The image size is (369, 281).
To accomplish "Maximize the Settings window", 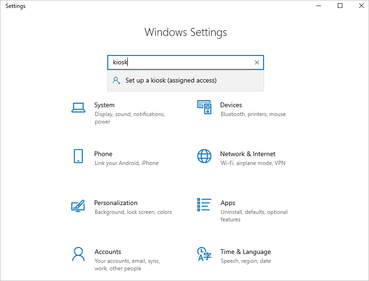I will click(340, 6).
